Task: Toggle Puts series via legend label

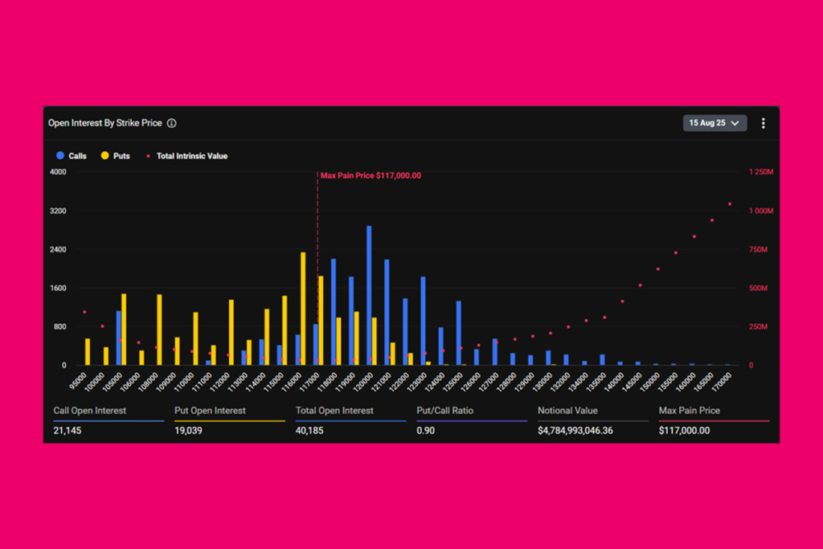Action: point(121,156)
